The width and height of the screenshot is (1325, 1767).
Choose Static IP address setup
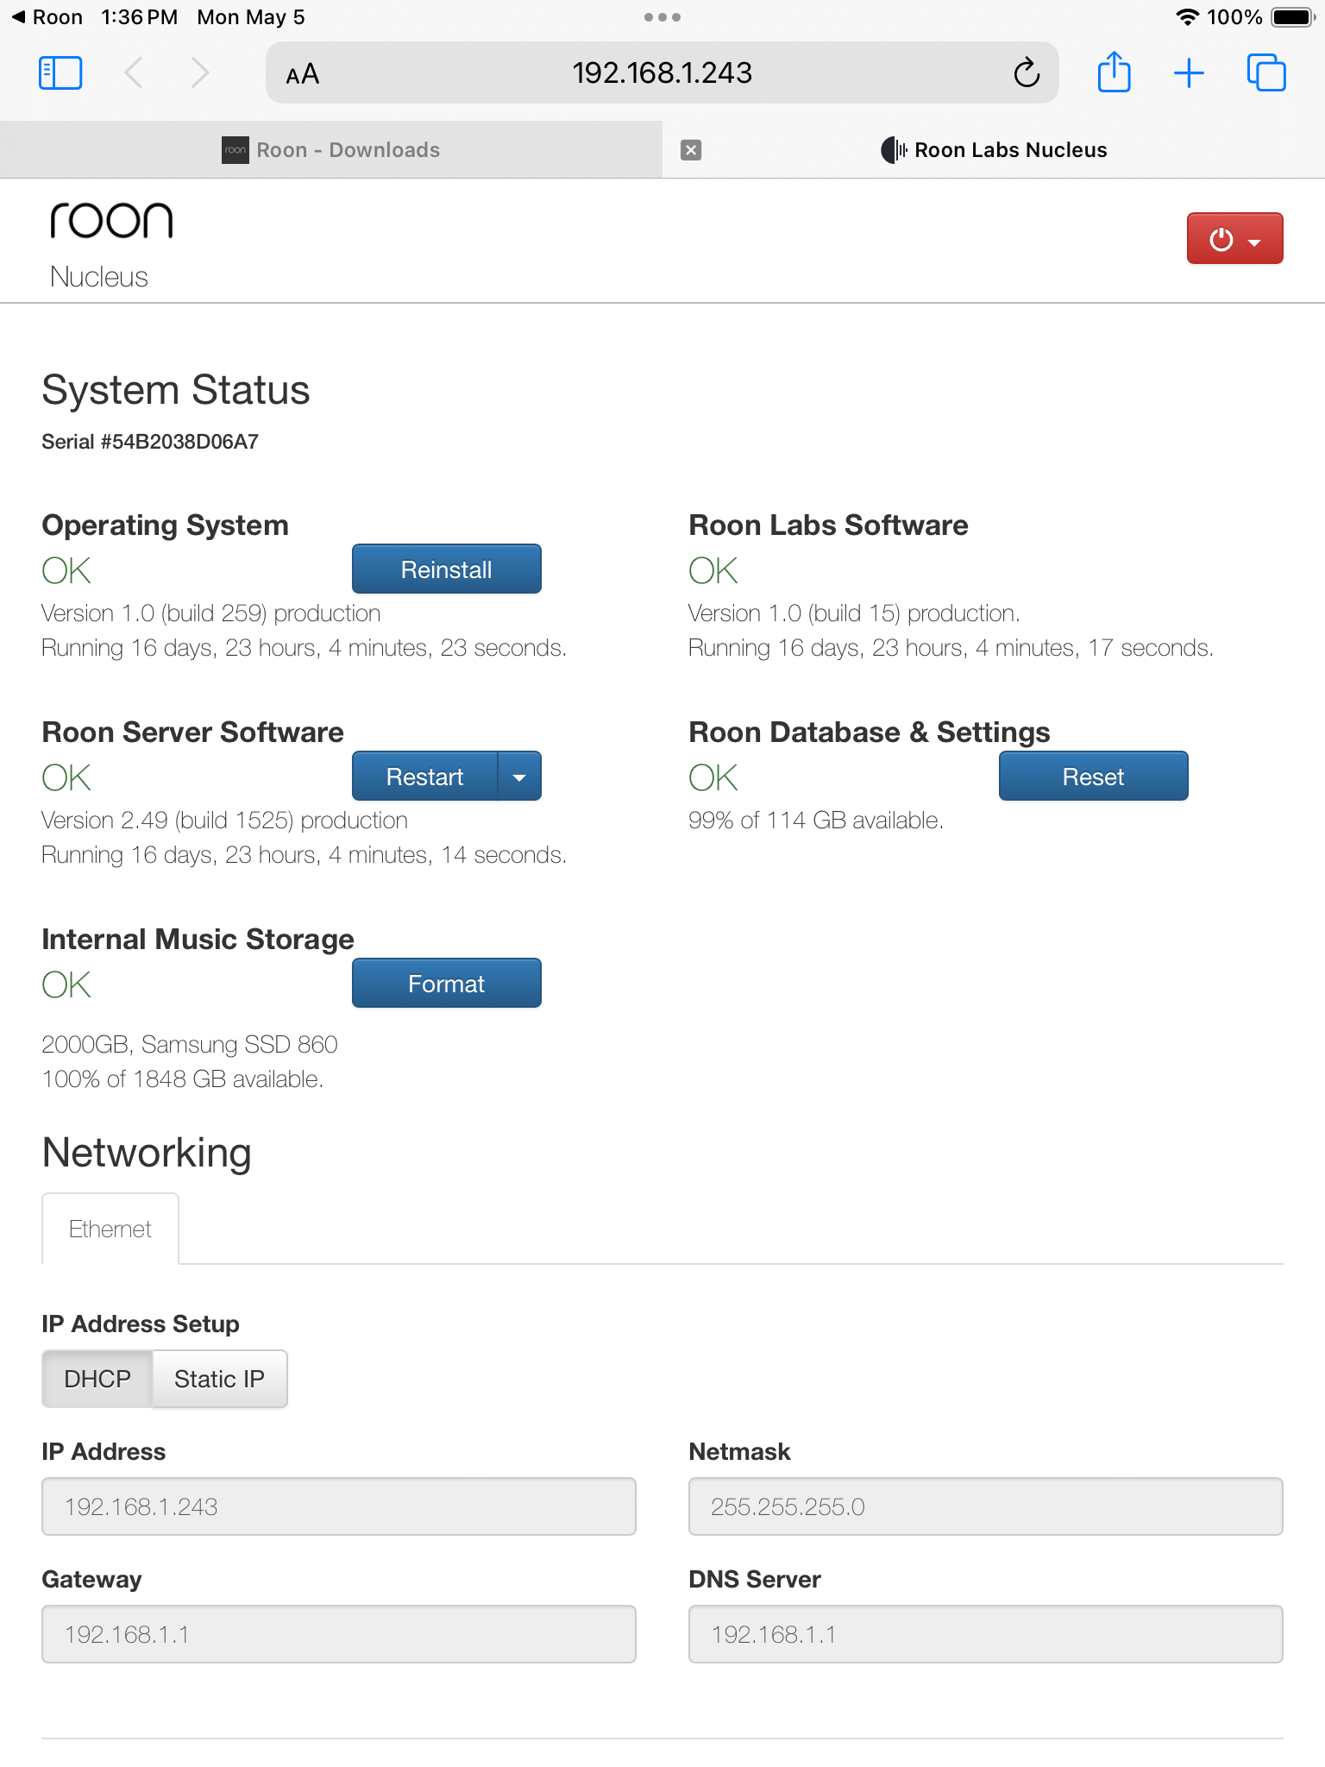pyautogui.click(x=219, y=1379)
